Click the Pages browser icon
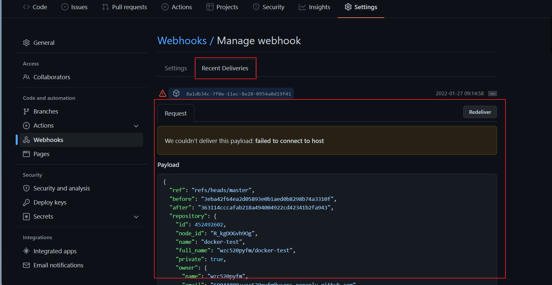 (x=26, y=154)
